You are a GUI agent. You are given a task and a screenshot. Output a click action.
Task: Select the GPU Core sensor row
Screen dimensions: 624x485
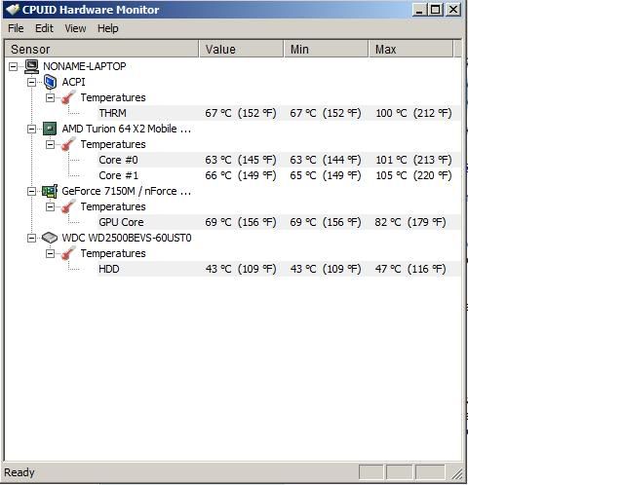pyautogui.click(x=279, y=222)
